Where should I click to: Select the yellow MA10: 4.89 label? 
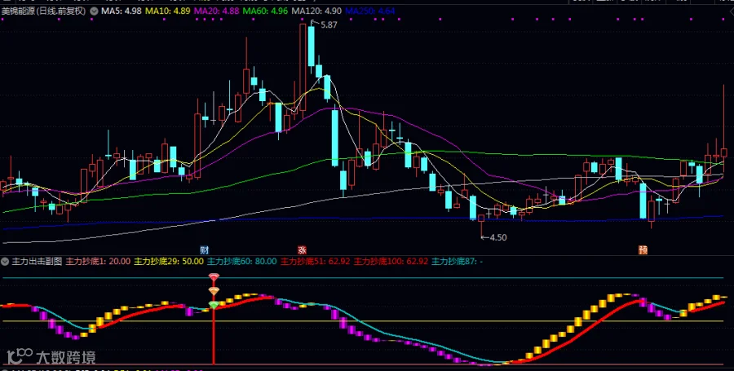tap(167, 11)
